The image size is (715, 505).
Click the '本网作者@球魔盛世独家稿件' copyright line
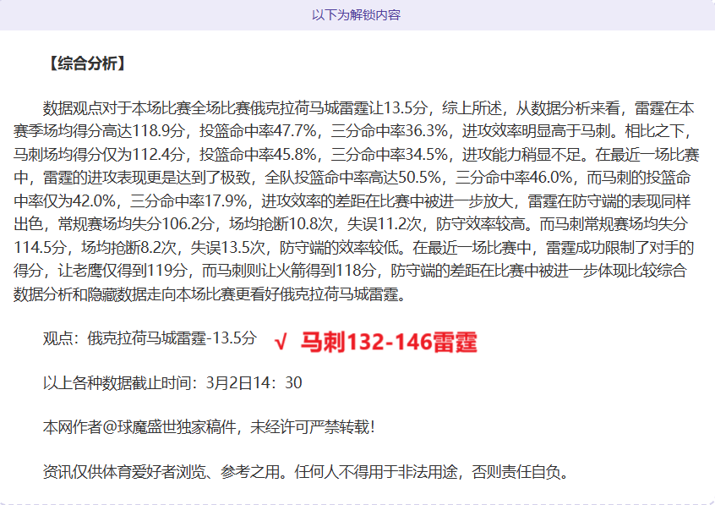point(209,427)
